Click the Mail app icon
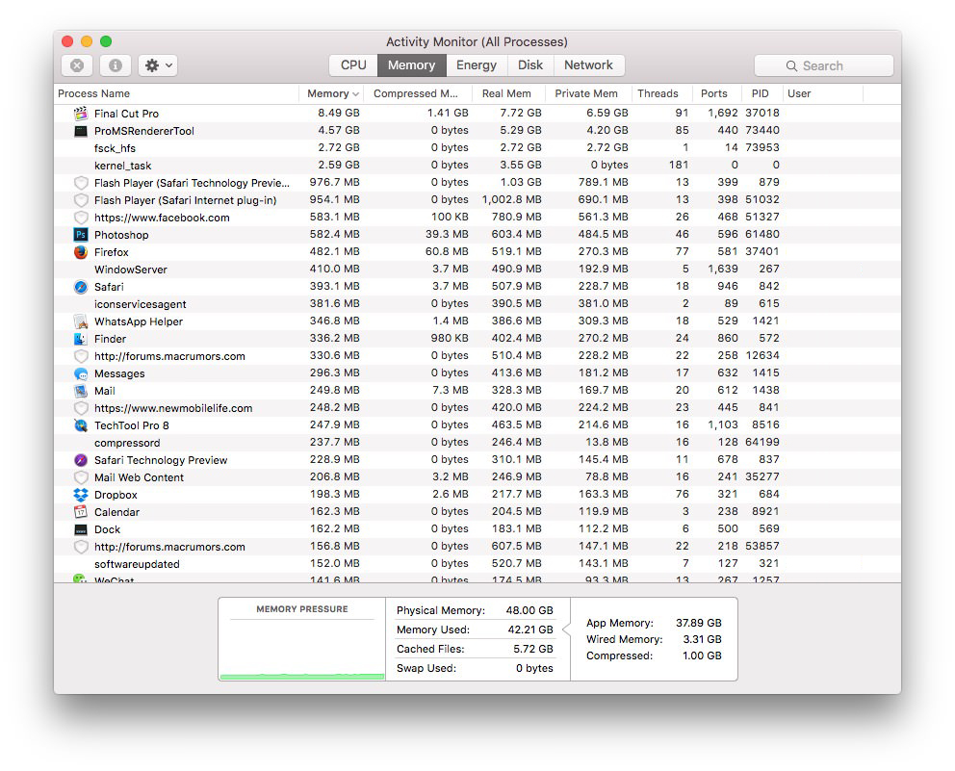Image resolution: width=955 pixels, height=771 pixels. point(81,391)
